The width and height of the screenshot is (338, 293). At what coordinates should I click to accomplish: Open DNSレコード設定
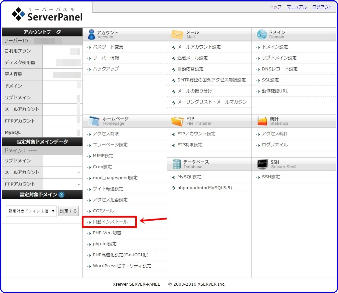tap(279, 69)
